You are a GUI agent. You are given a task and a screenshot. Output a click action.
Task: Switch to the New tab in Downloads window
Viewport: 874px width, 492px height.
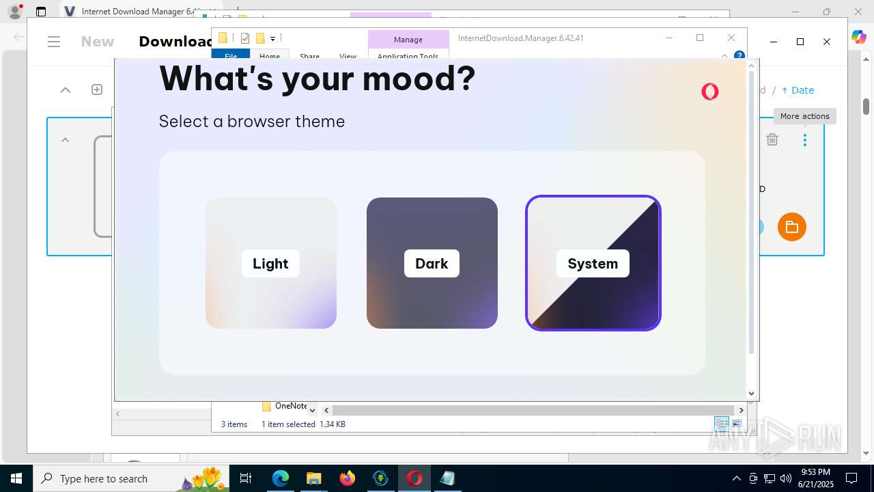(x=98, y=42)
